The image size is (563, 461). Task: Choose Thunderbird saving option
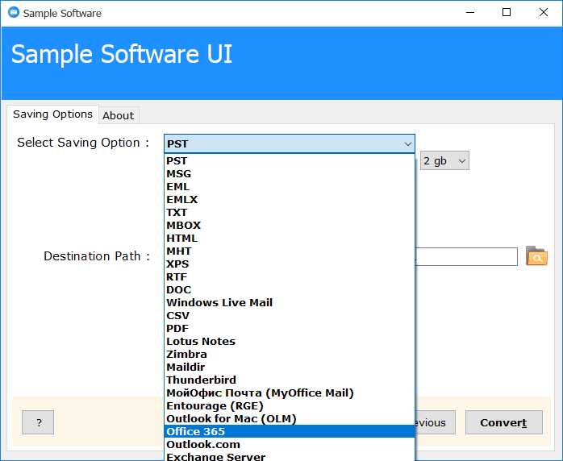click(290, 380)
